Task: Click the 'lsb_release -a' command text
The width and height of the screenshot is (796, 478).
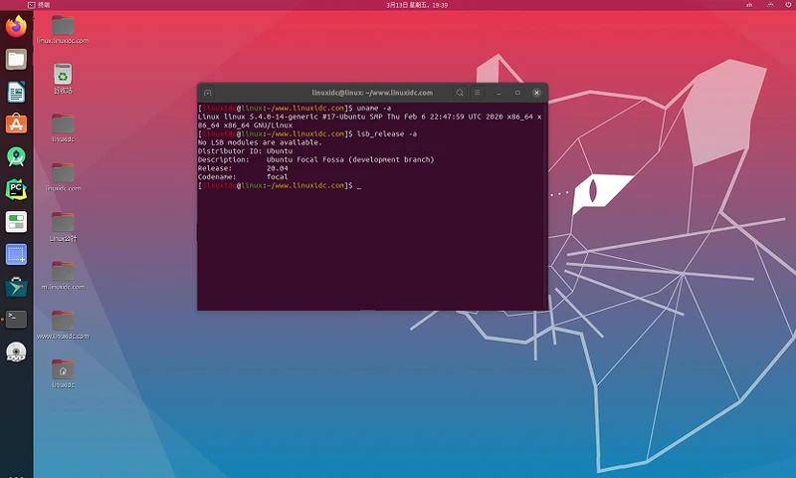Action: tap(387, 134)
